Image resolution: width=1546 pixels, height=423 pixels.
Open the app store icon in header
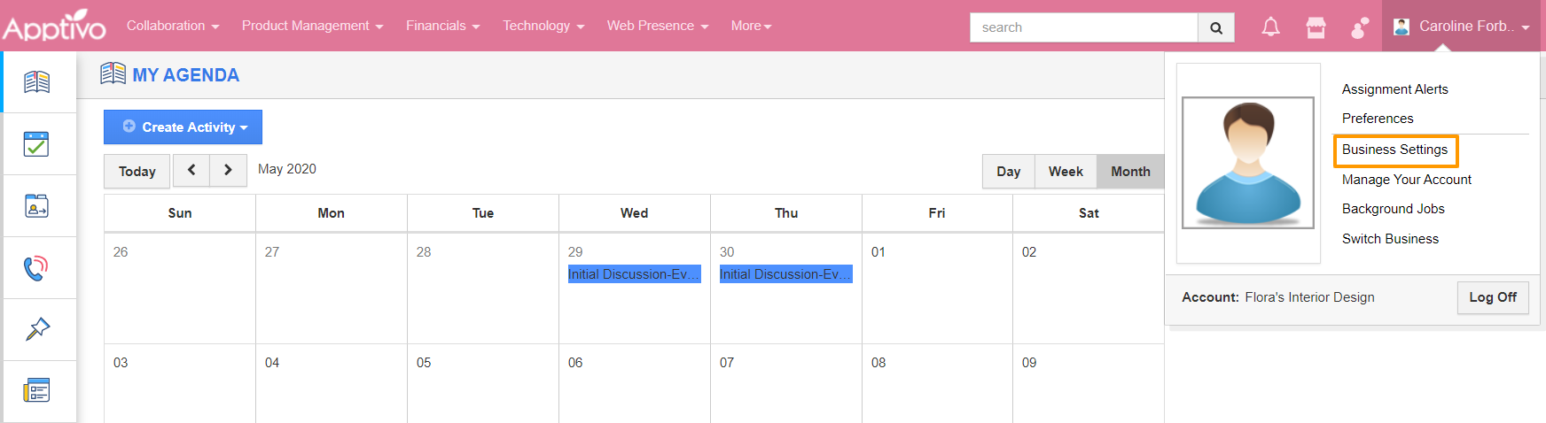point(1316,27)
